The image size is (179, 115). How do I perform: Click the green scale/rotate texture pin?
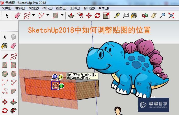point(62,86)
